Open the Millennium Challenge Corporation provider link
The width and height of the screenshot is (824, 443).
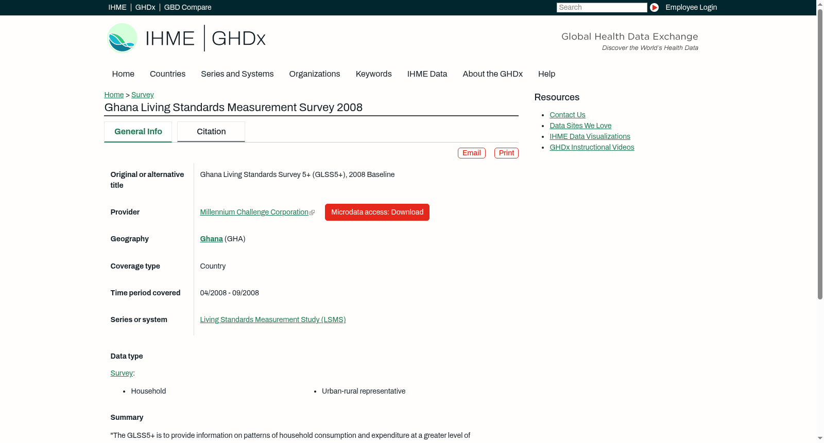(x=254, y=212)
